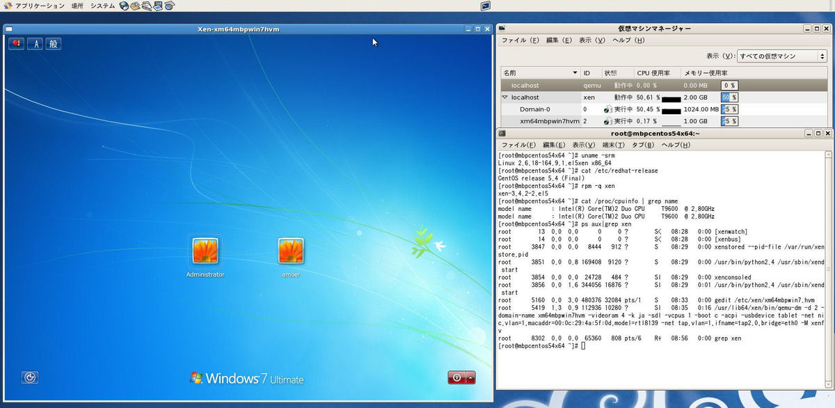This screenshot has height=408, width=835.
Task: Click the CPU usage graph for Domain-0
Action: [671, 110]
